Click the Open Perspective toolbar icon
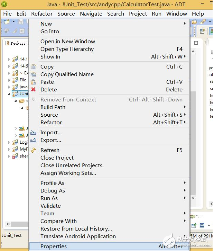This screenshot has height=251, width=214. tap(203, 31)
